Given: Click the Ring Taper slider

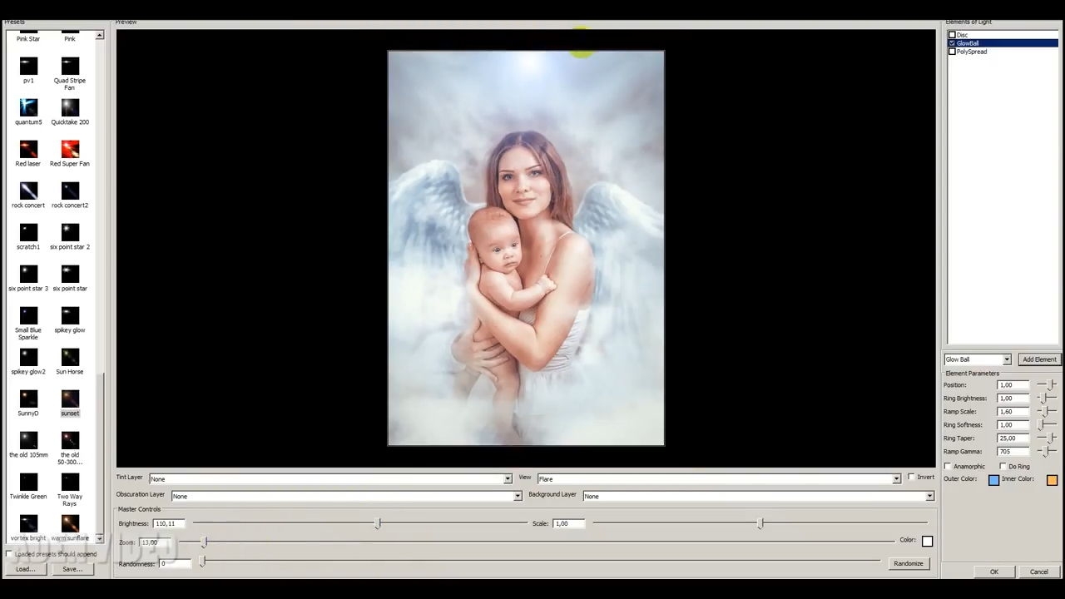Looking at the screenshot, I should click(x=1048, y=438).
